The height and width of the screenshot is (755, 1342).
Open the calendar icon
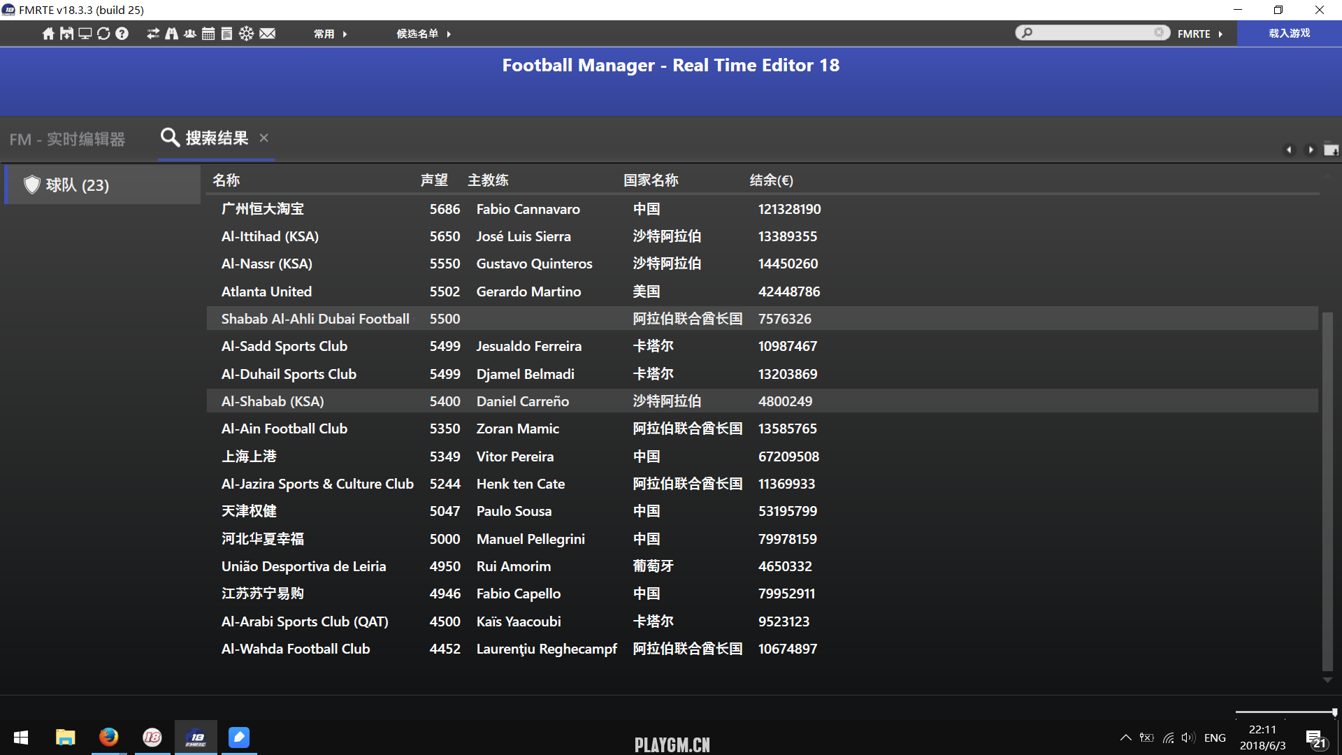point(208,34)
